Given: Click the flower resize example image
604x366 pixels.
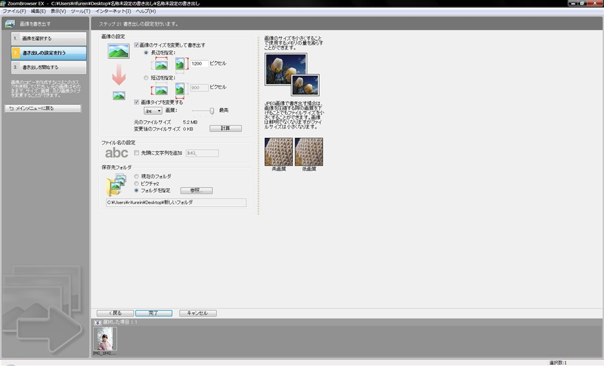Looking at the screenshot, I should click(292, 74).
